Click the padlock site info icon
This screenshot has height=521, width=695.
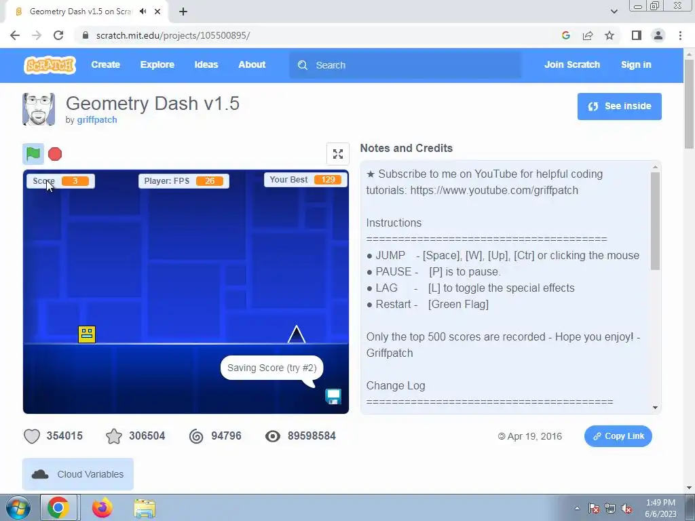[x=86, y=35]
